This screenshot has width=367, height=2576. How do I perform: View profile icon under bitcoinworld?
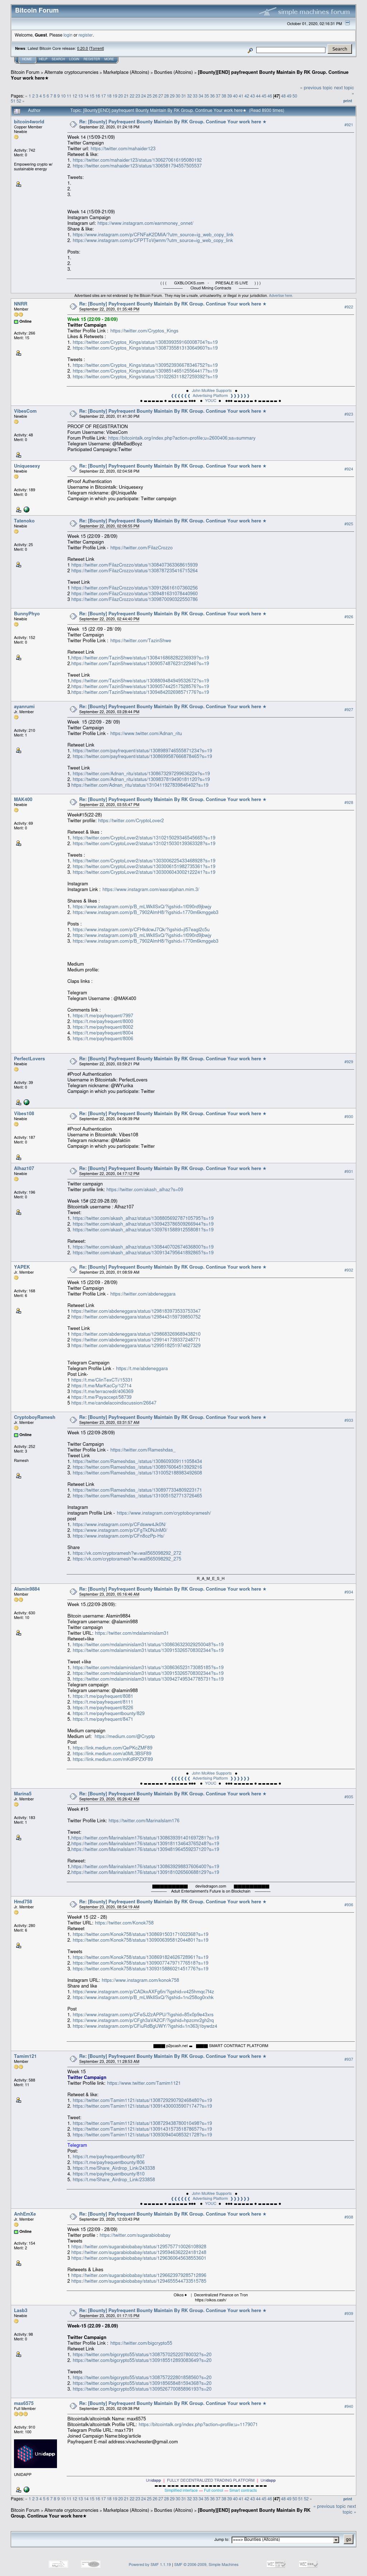pos(18,184)
